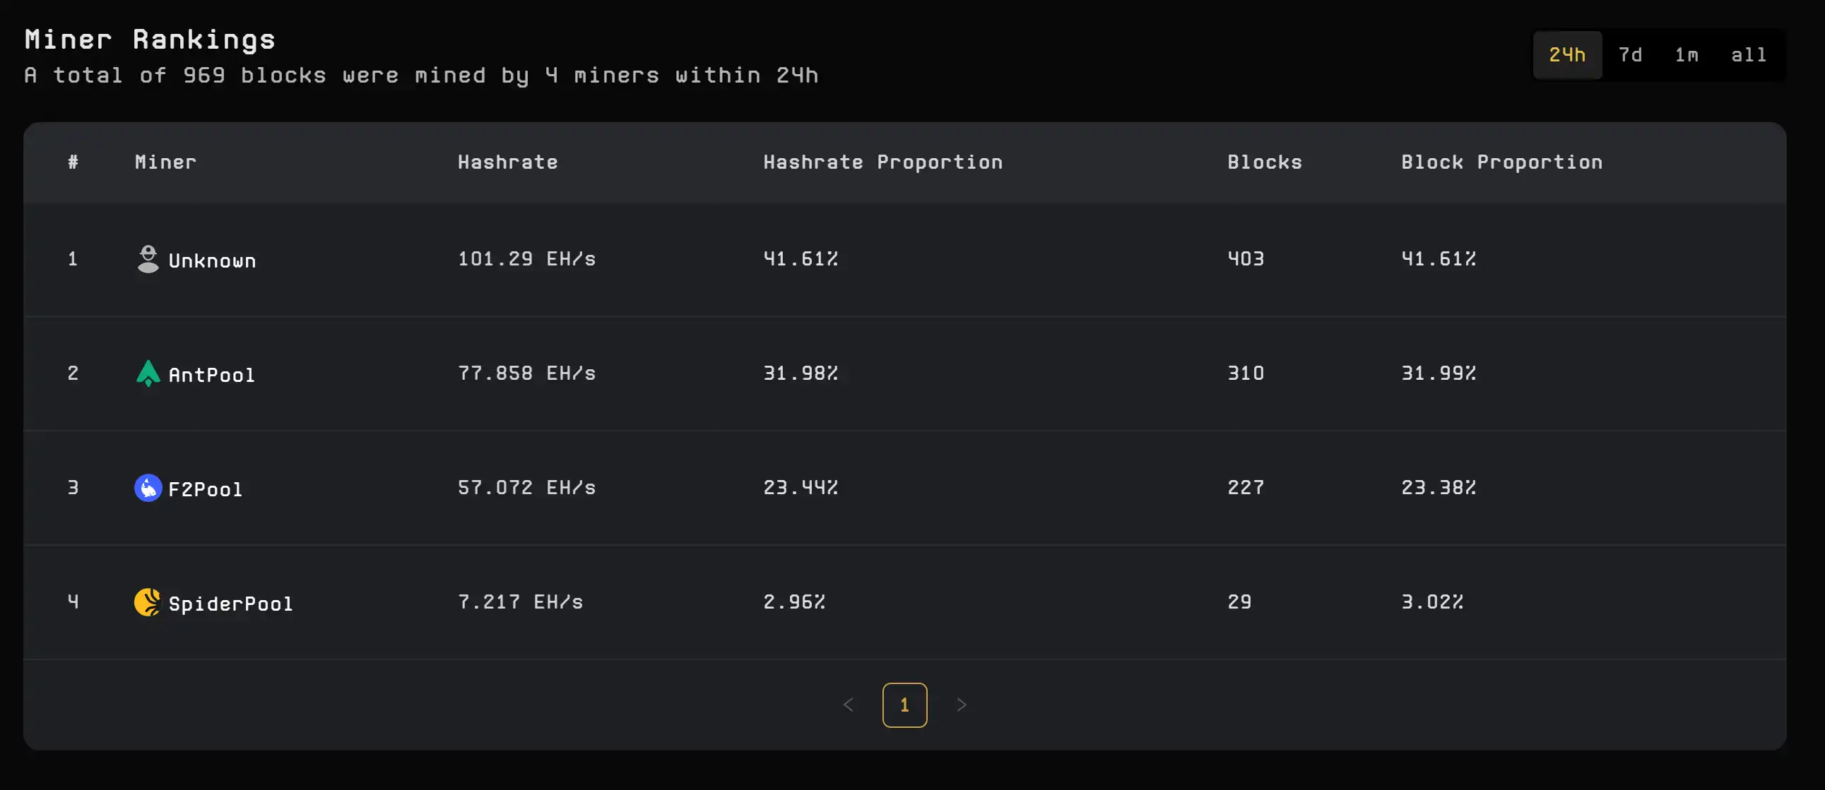Open page 1 in pagination
This screenshot has height=790, width=1825.
coord(904,705)
